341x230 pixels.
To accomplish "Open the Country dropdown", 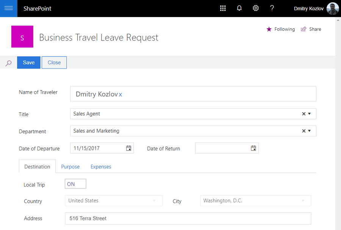I will [113, 201].
